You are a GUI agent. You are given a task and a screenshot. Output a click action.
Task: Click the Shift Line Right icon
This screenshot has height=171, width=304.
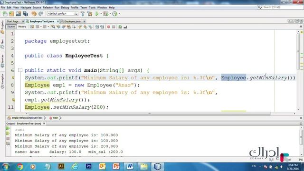(x=102, y=27)
